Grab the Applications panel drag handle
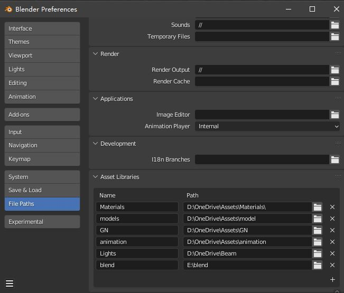Viewport: 344px width, 293px height. (338, 99)
